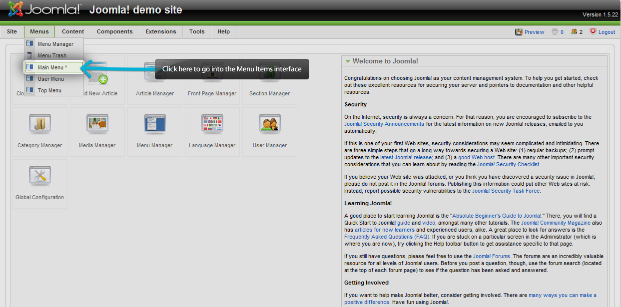Click the Logout icon
Screen dimensions: 621x307
click(x=593, y=31)
